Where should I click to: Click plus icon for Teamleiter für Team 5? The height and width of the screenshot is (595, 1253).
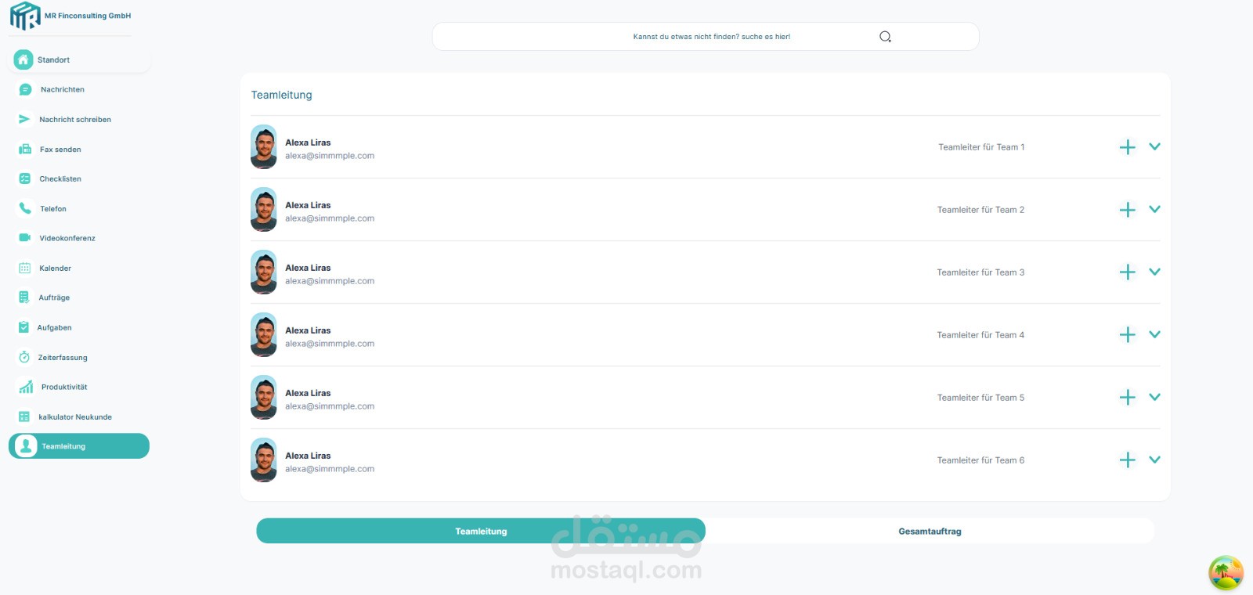(x=1128, y=398)
